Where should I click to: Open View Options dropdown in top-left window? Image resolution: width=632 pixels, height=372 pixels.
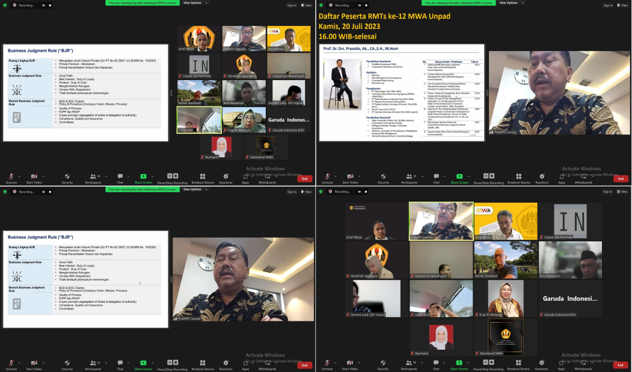195,3
